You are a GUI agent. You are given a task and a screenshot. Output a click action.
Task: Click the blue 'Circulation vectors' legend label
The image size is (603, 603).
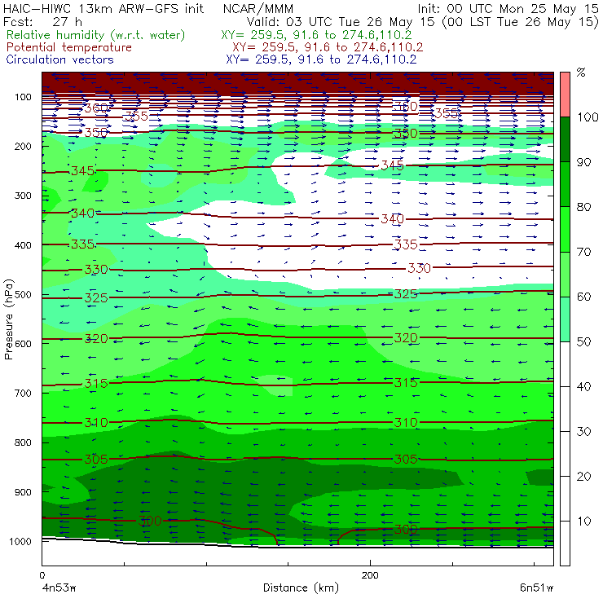pos(59,59)
